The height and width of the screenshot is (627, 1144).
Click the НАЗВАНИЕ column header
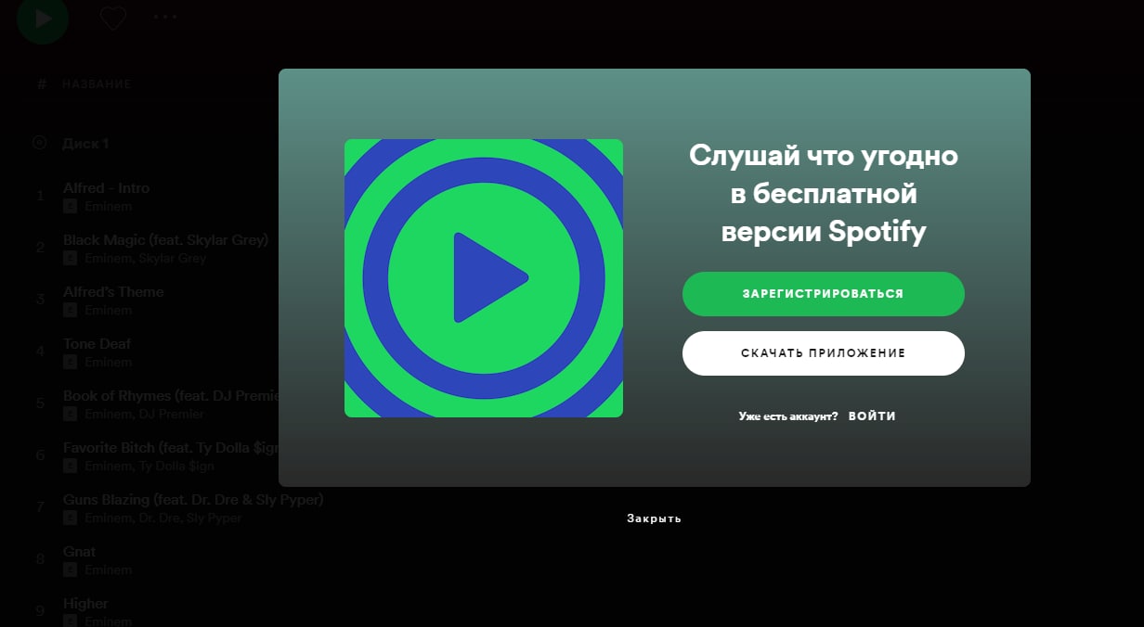coord(97,84)
